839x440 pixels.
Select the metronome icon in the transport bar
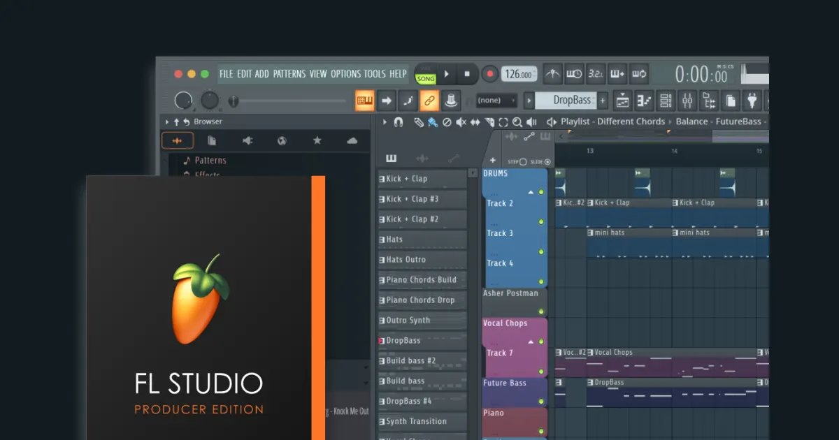(552, 73)
